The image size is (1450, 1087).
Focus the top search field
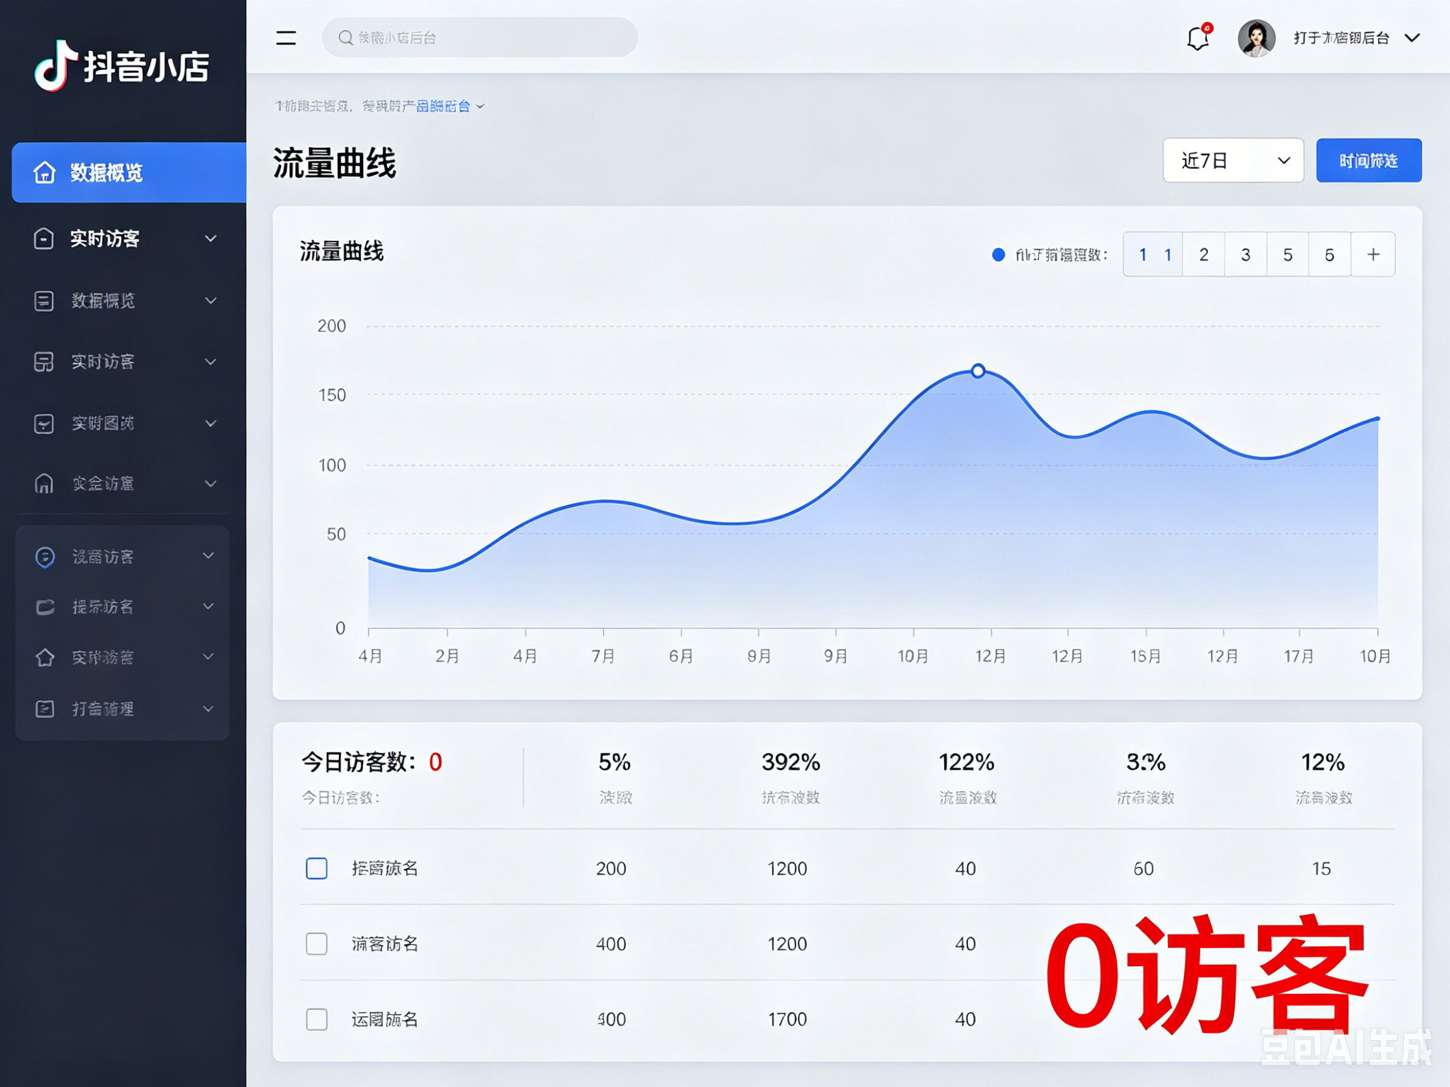(479, 37)
